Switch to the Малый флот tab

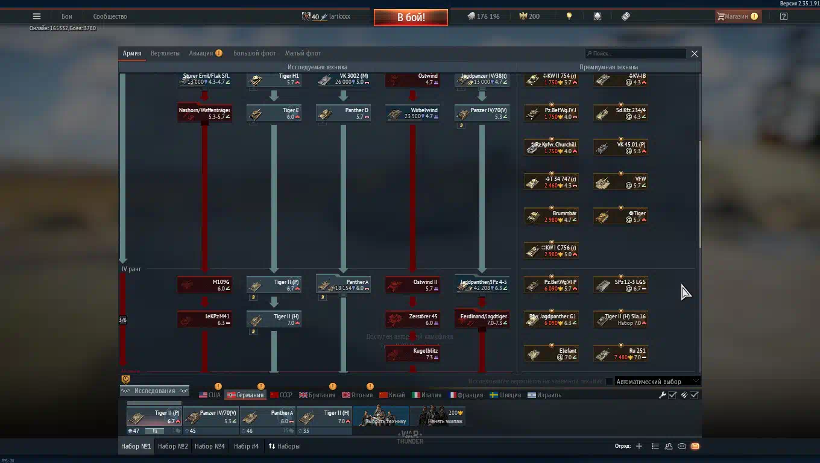(x=303, y=53)
